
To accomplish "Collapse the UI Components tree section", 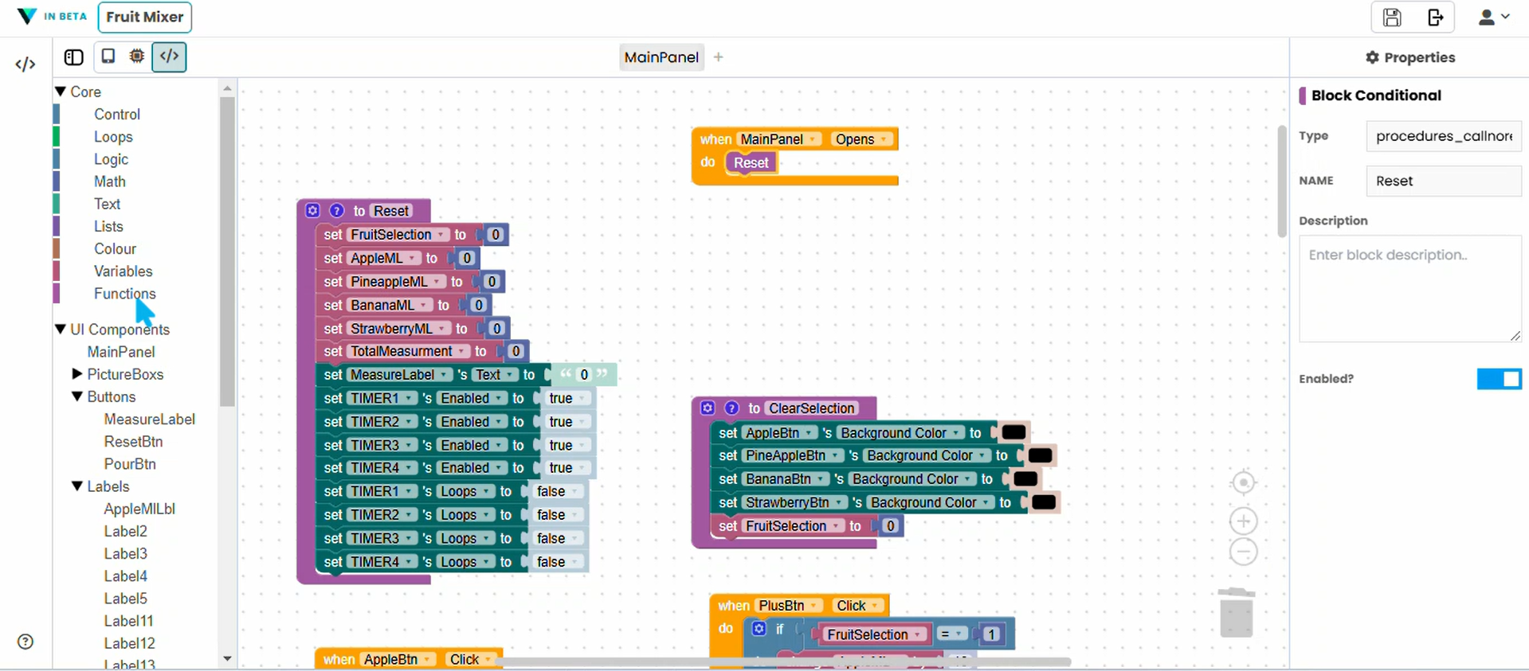I will pyautogui.click(x=61, y=329).
